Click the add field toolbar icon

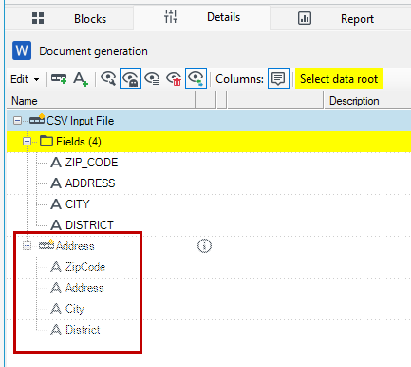click(x=81, y=79)
